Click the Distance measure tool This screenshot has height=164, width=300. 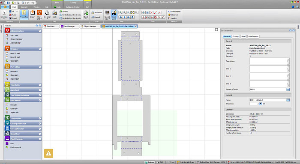[173, 15]
